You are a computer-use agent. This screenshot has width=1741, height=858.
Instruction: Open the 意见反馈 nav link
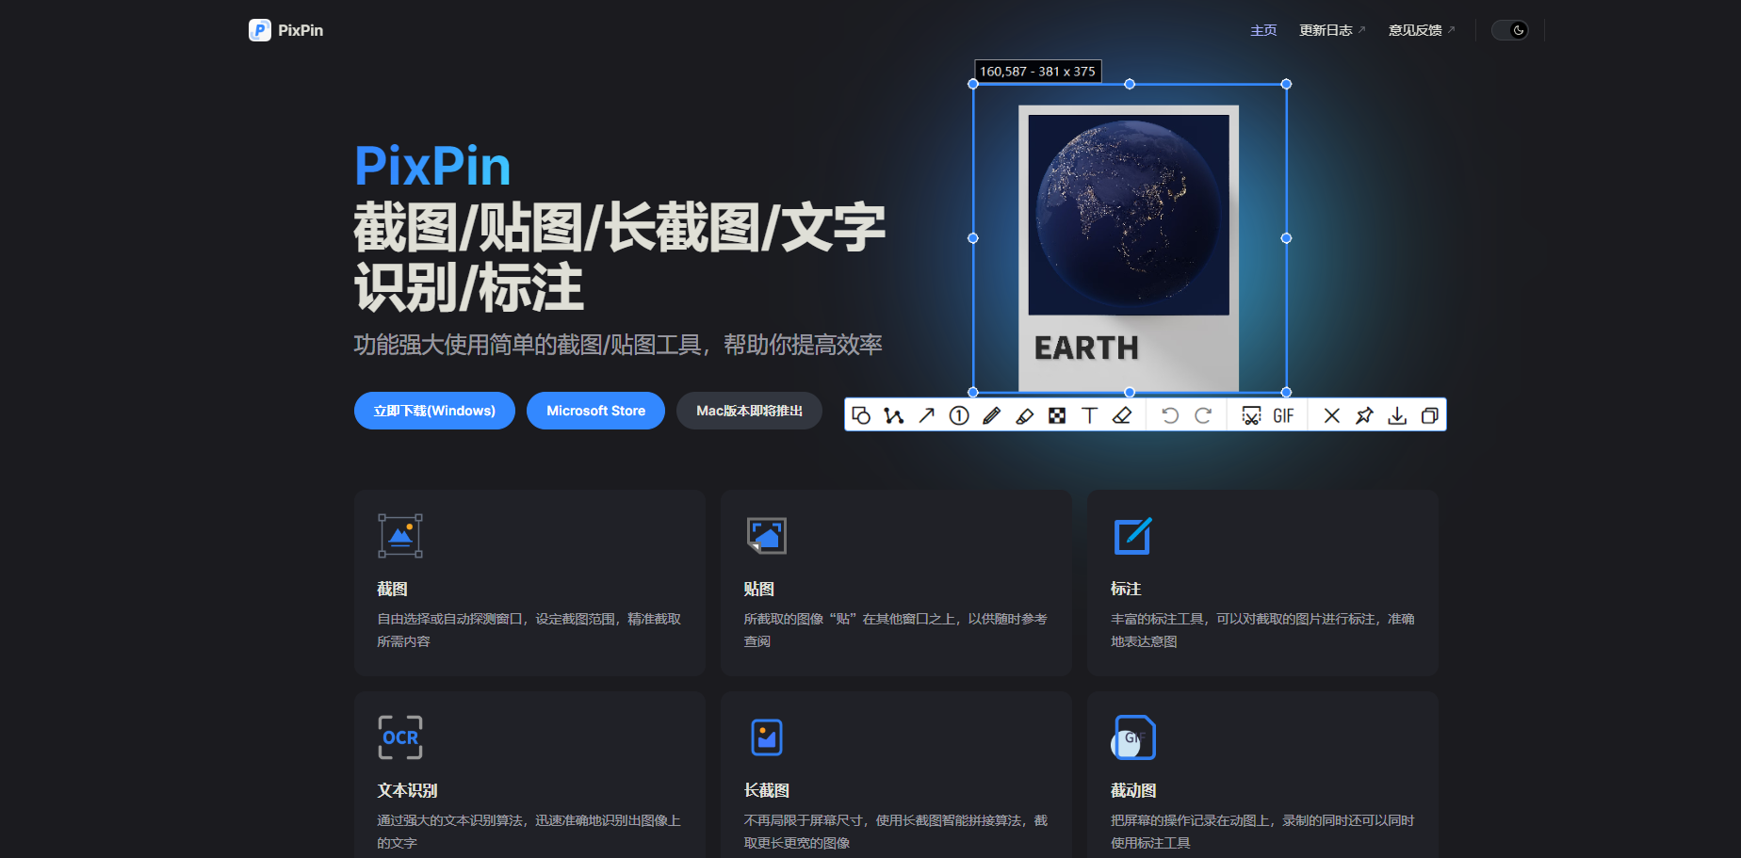pyautogui.click(x=1422, y=30)
